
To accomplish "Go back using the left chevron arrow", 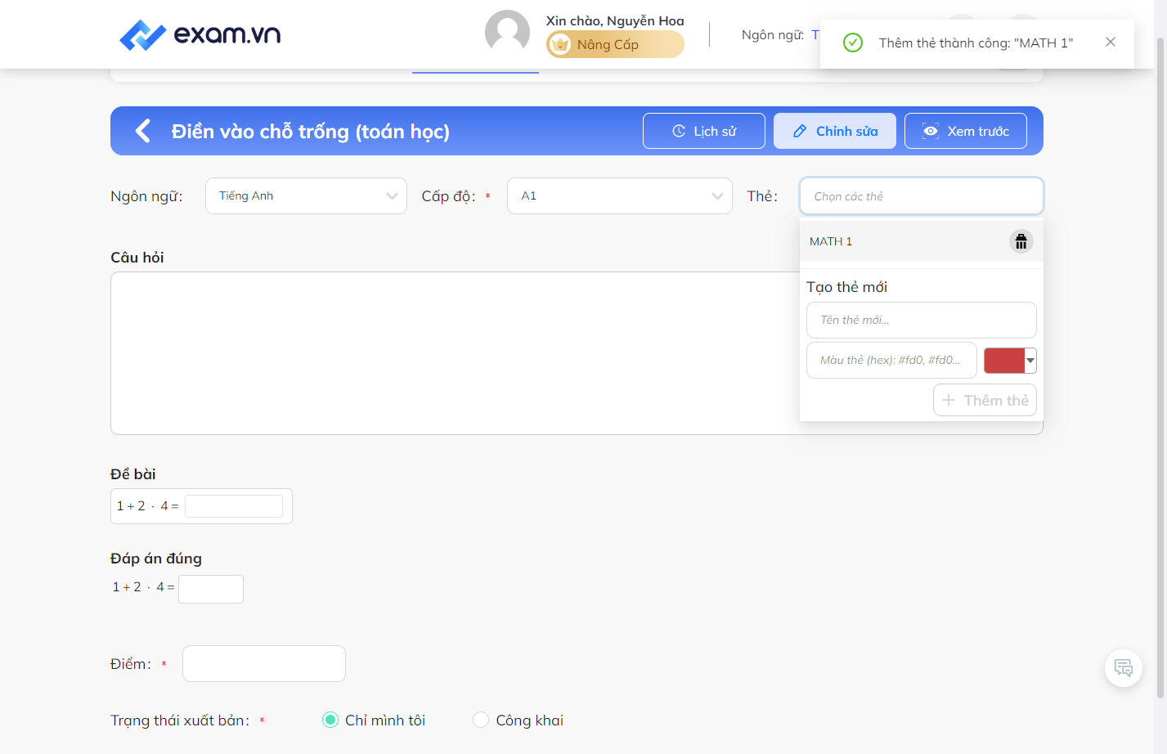I will [143, 131].
